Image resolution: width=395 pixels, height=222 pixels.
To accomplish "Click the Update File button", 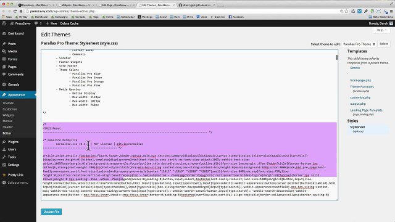I will [x=51, y=212].
